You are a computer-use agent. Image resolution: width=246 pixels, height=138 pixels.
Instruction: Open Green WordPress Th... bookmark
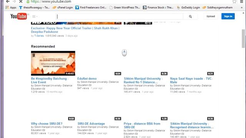click(125, 7)
